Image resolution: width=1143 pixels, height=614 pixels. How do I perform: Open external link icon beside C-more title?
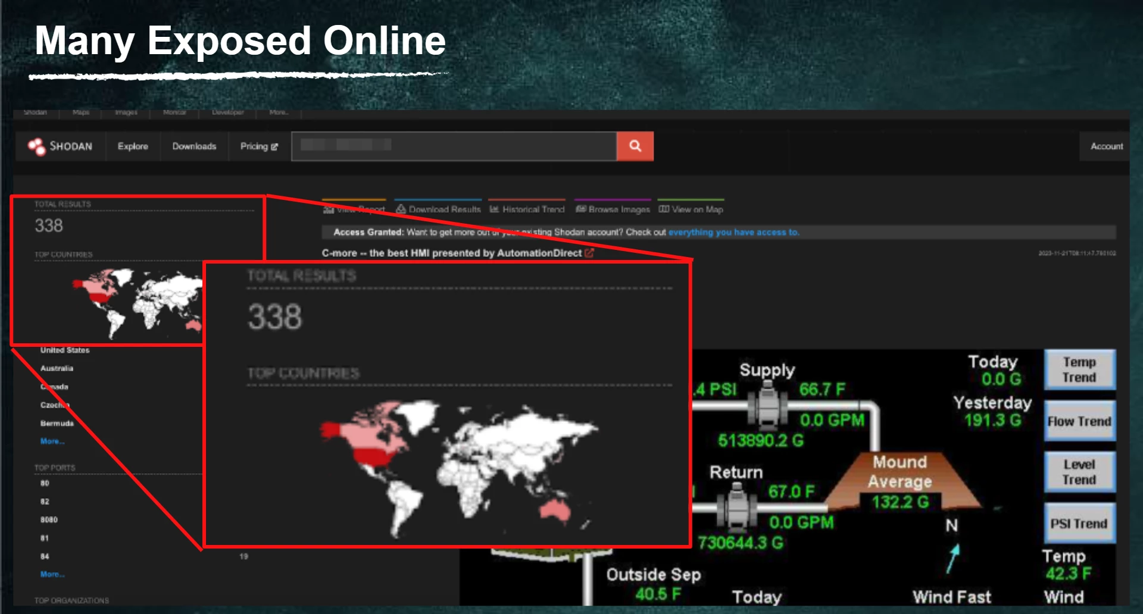point(589,253)
